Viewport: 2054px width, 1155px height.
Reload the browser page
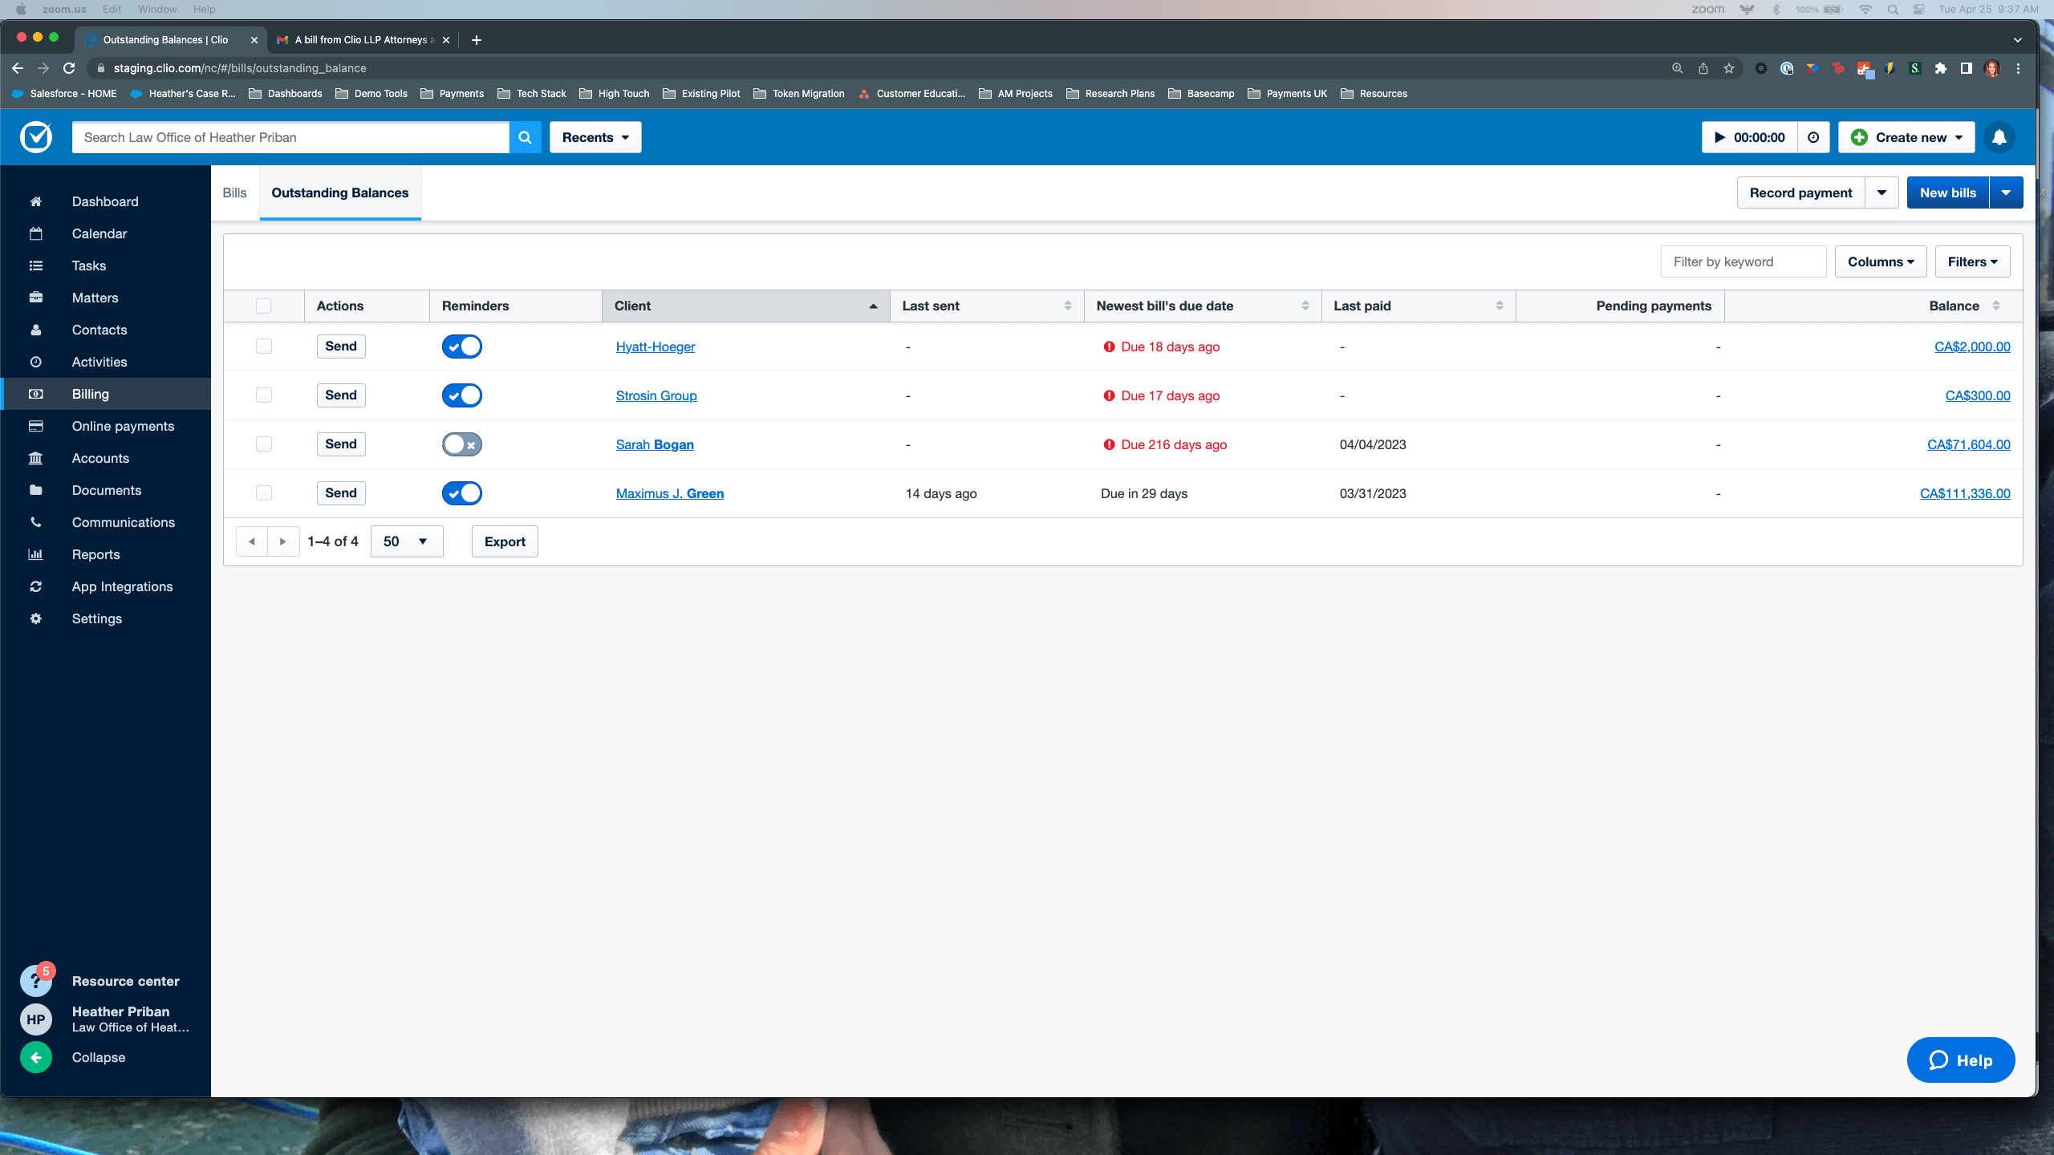69,68
